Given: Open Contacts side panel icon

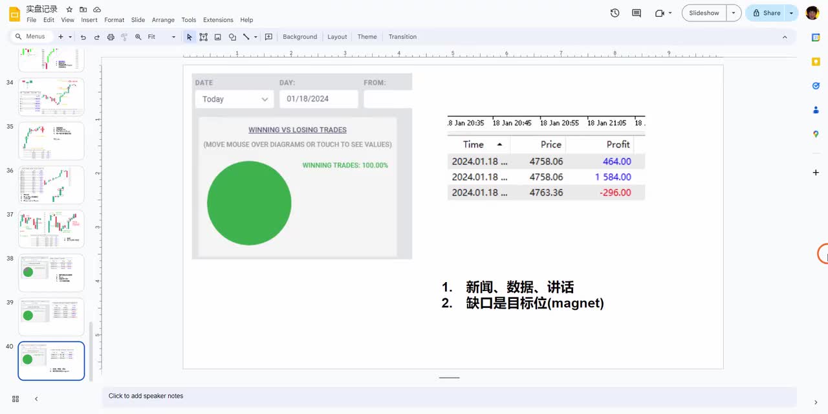Looking at the screenshot, I should click(x=816, y=110).
